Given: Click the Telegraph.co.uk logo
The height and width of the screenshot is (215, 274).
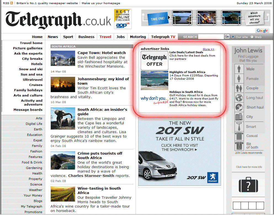Looking at the screenshot, I should click(x=58, y=20).
